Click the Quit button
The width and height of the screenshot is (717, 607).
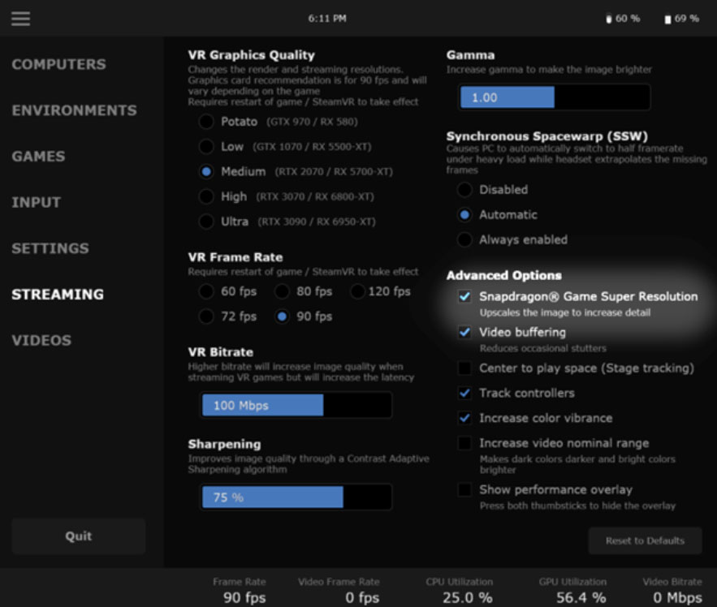coord(79,536)
